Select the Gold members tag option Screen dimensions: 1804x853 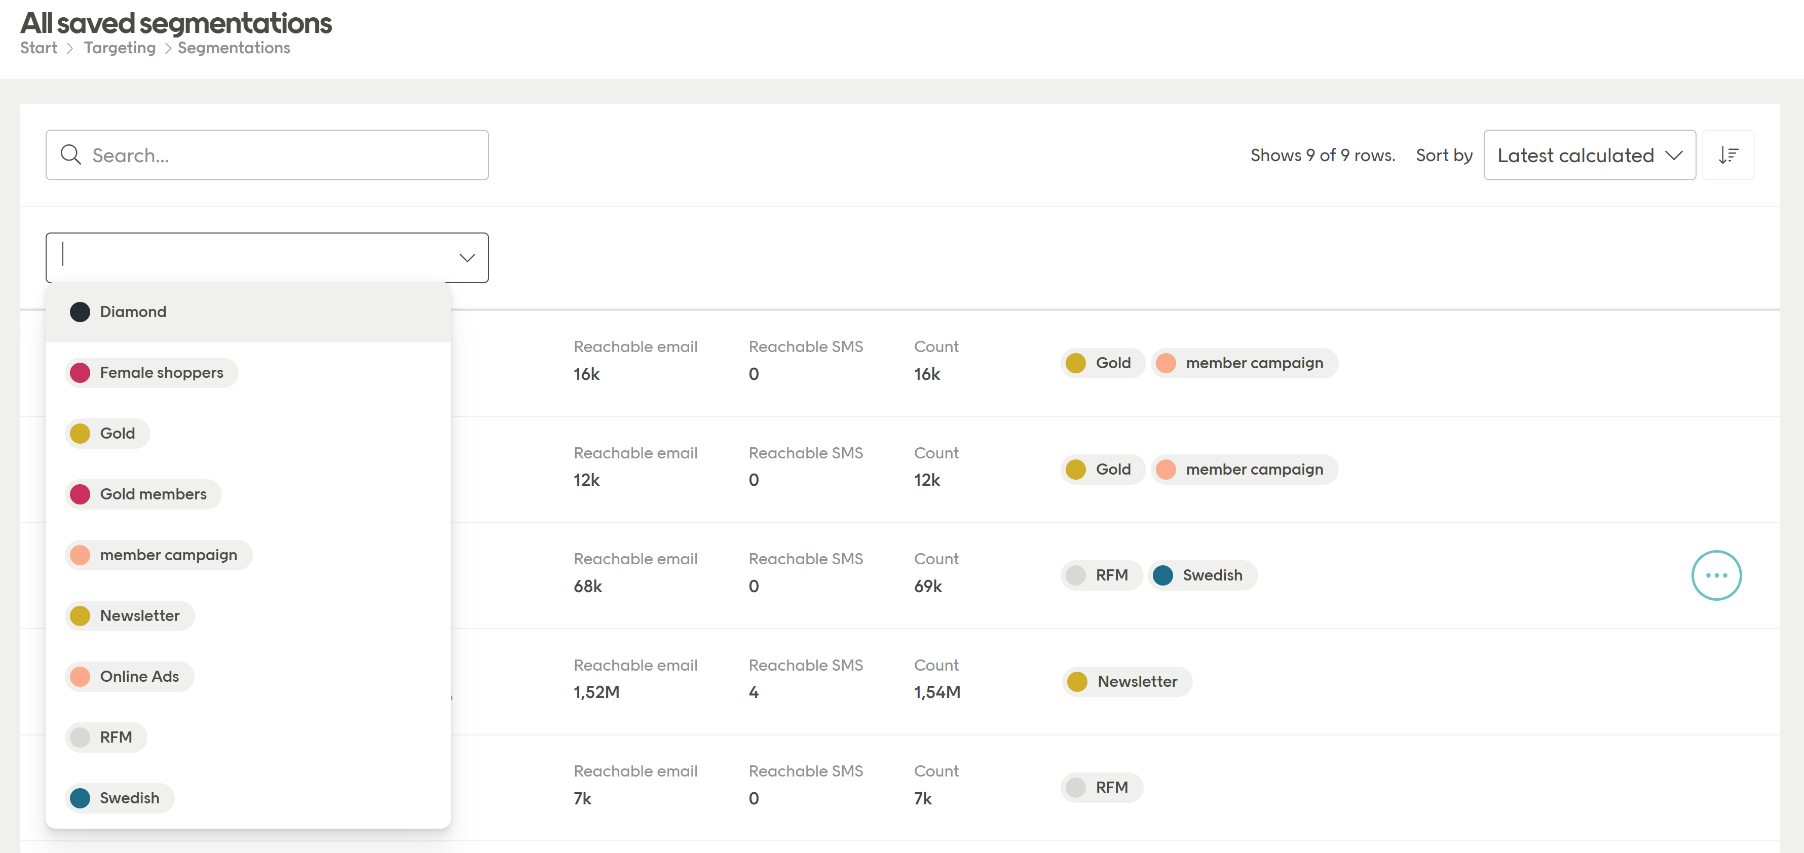[x=154, y=493]
